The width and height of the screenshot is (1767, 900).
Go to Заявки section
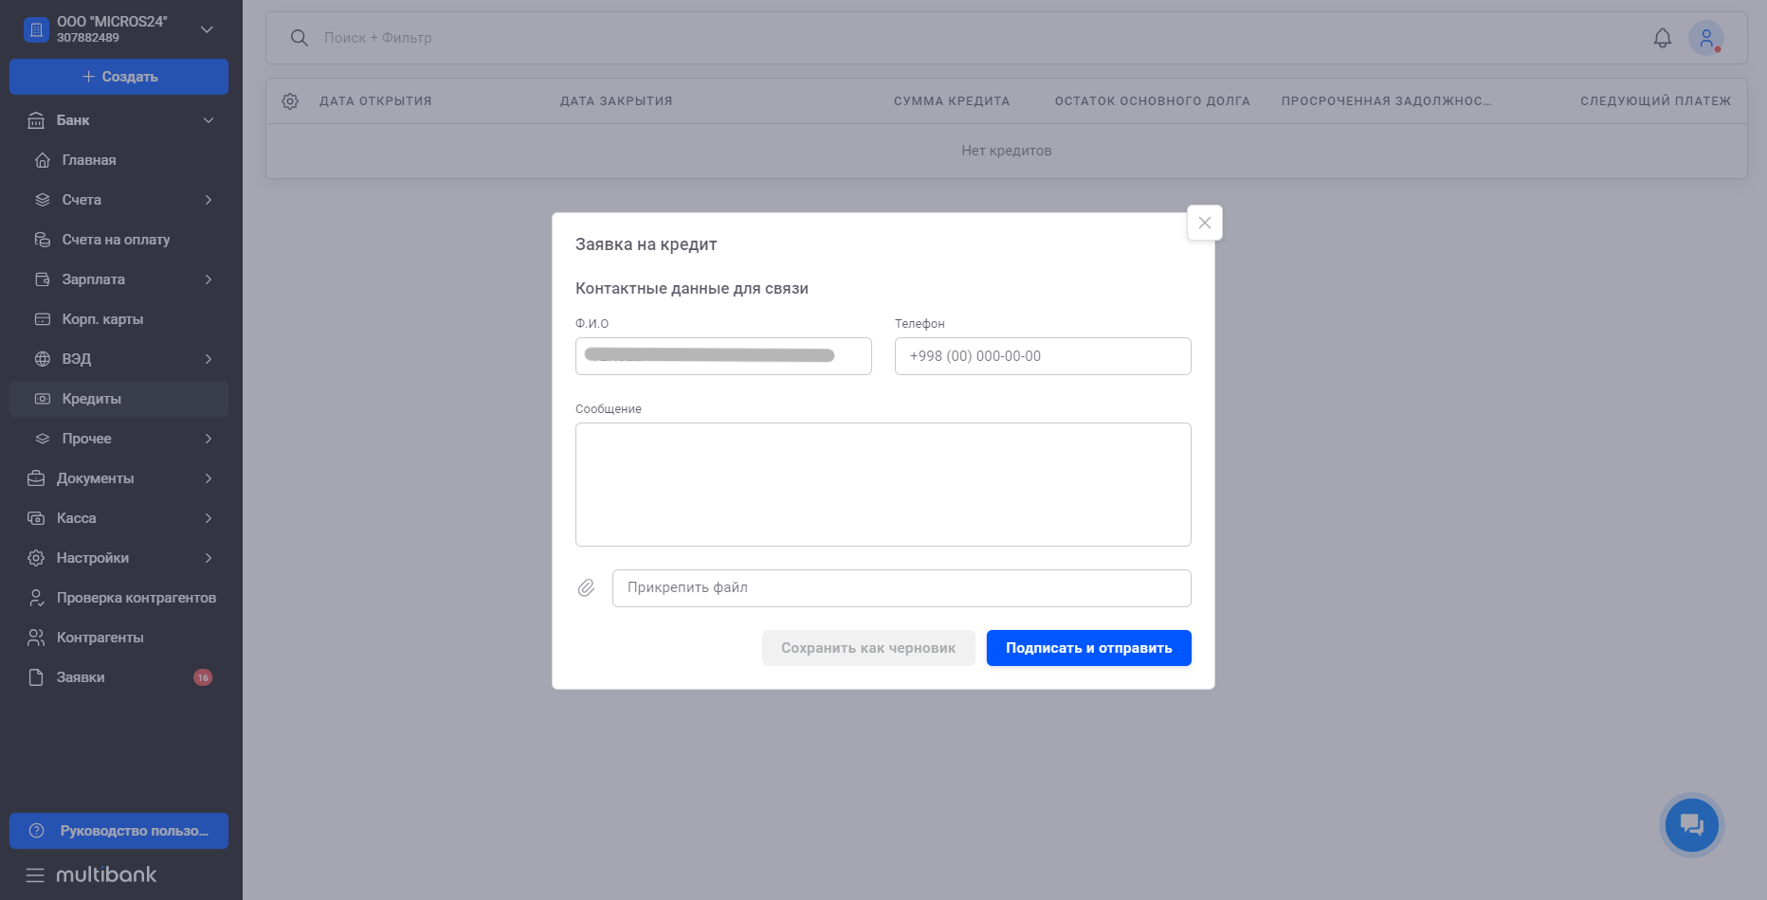pos(81,677)
